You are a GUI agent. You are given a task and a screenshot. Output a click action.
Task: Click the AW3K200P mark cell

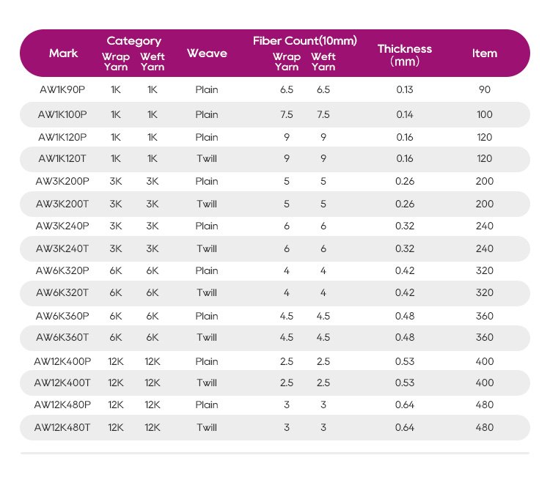click(x=62, y=181)
